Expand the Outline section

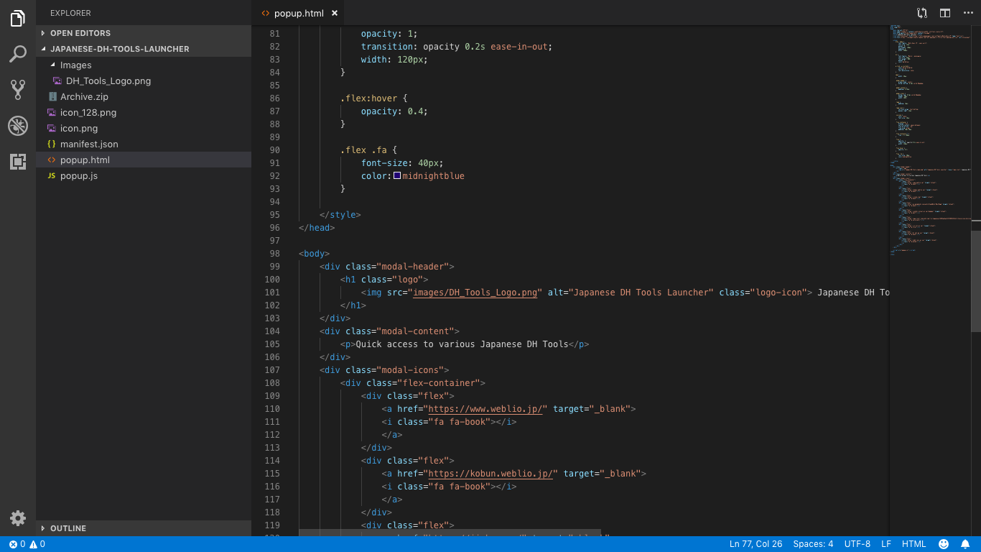144,528
